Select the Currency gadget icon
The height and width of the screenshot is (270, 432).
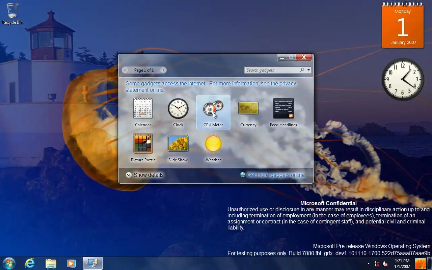pos(248,108)
